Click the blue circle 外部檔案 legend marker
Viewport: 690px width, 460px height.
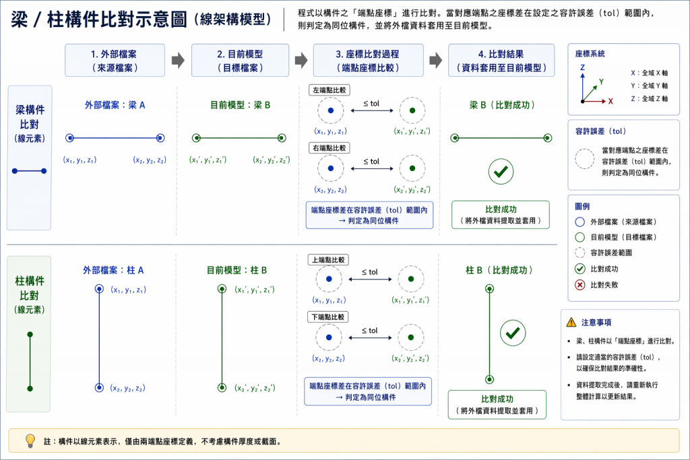point(579,222)
